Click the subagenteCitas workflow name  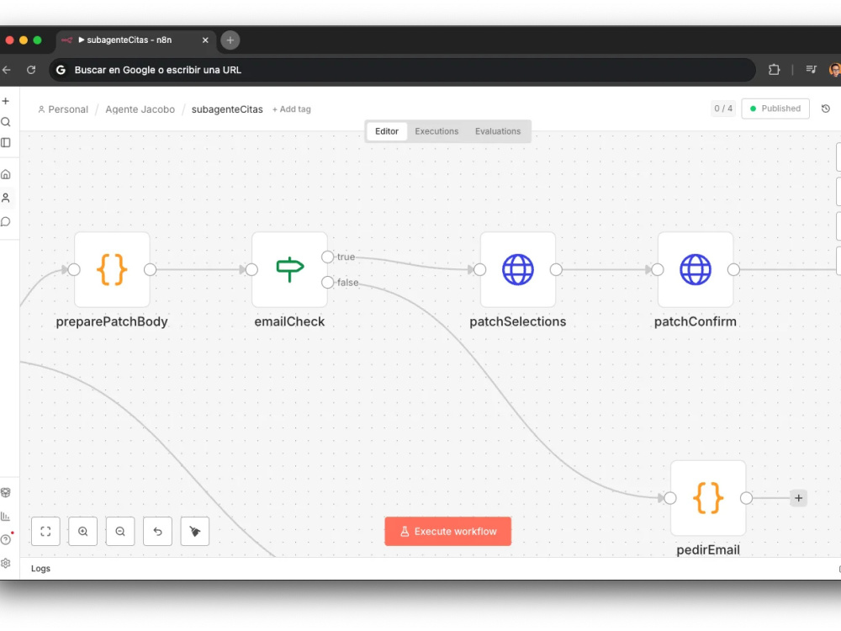coord(227,109)
